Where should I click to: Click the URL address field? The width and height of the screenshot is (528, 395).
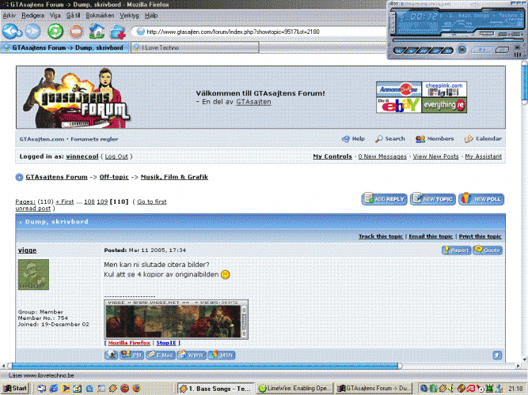(x=260, y=32)
